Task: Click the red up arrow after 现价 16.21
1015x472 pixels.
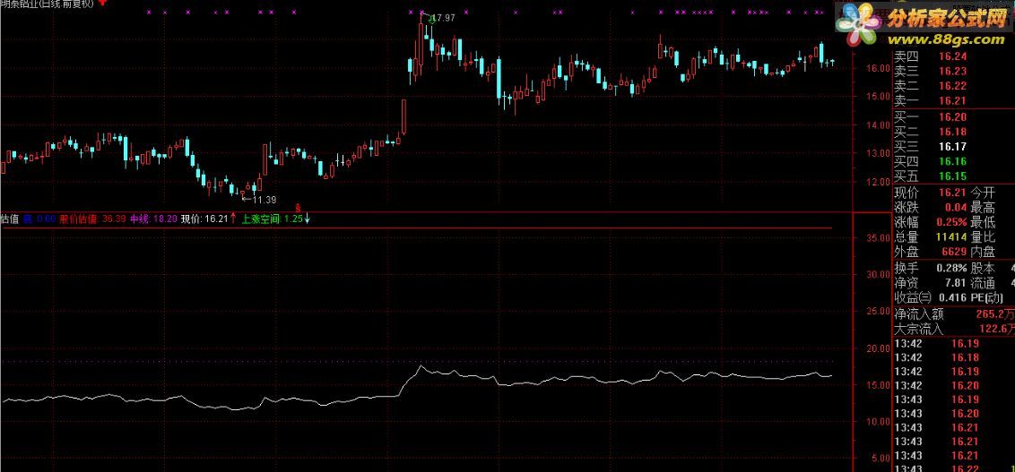Action: pyautogui.click(x=233, y=219)
